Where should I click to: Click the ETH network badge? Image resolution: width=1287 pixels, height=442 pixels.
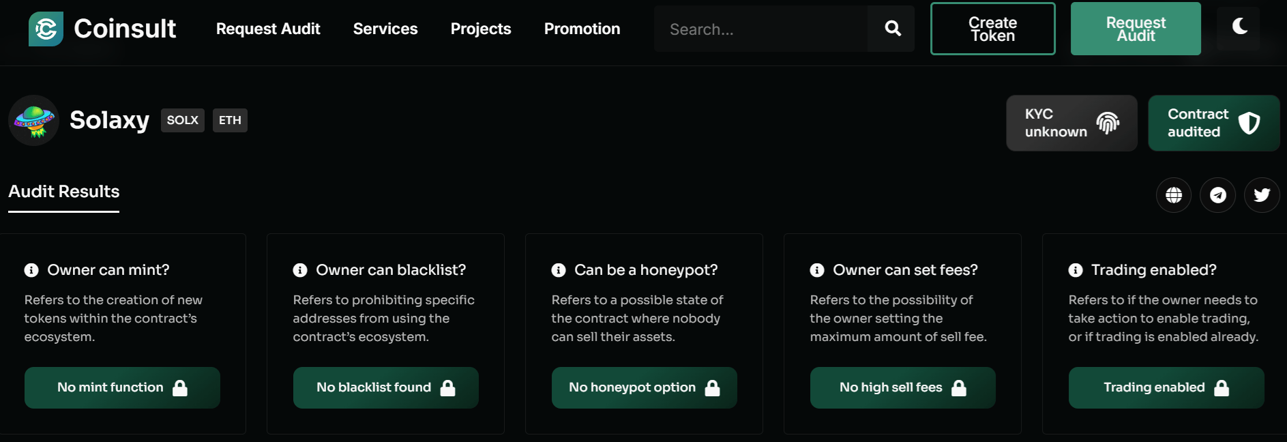(x=230, y=120)
